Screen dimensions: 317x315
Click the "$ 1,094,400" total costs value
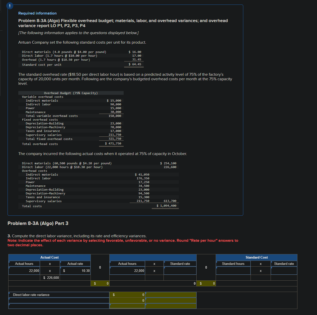[167, 206]
